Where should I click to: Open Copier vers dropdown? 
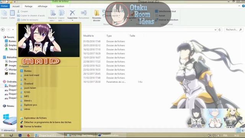[61, 19]
